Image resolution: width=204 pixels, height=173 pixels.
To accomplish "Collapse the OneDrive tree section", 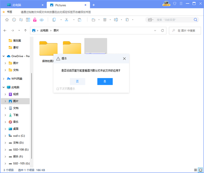I will 4,56.
